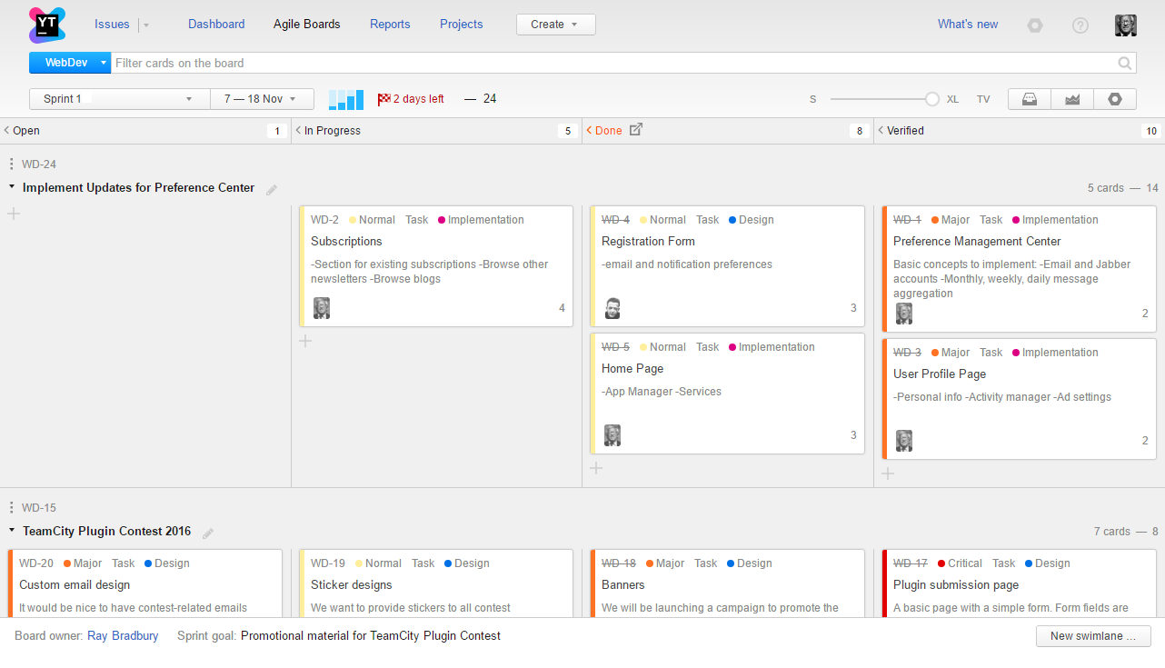Image resolution: width=1165 pixels, height=668 pixels.
Task: Collapse the In Progress column
Action: pyautogui.click(x=298, y=131)
